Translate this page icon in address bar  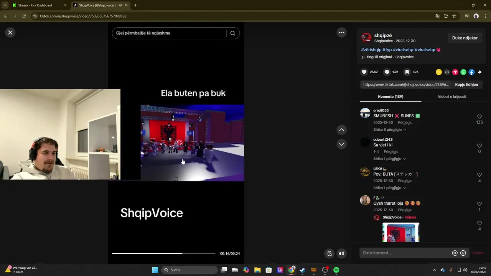tap(438, 16)
